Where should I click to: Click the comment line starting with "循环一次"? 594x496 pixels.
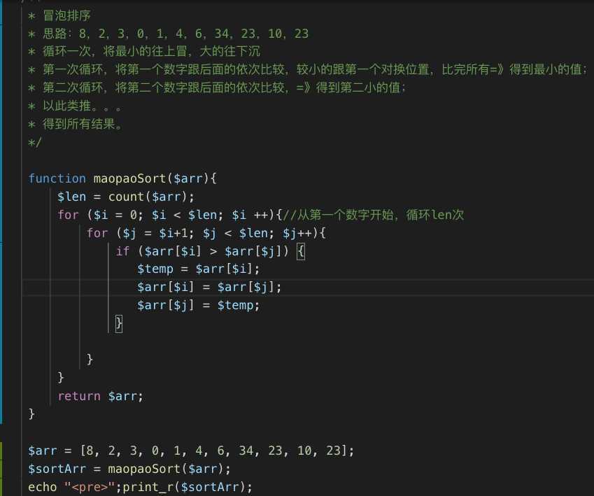coord(144,51)
